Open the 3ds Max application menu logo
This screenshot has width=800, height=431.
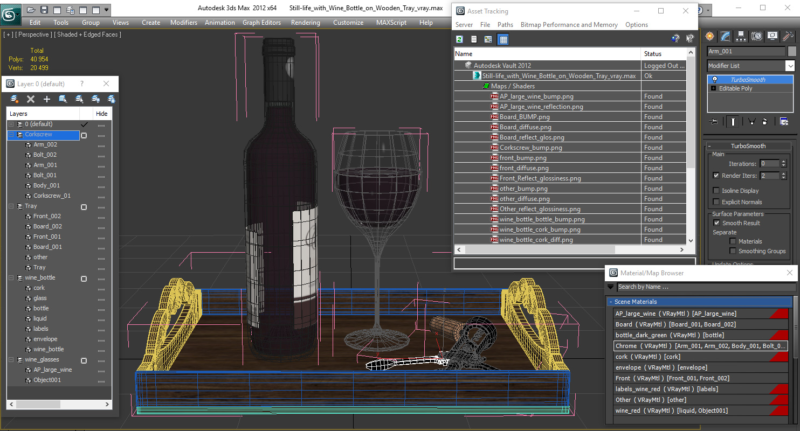tap(11, 13)
